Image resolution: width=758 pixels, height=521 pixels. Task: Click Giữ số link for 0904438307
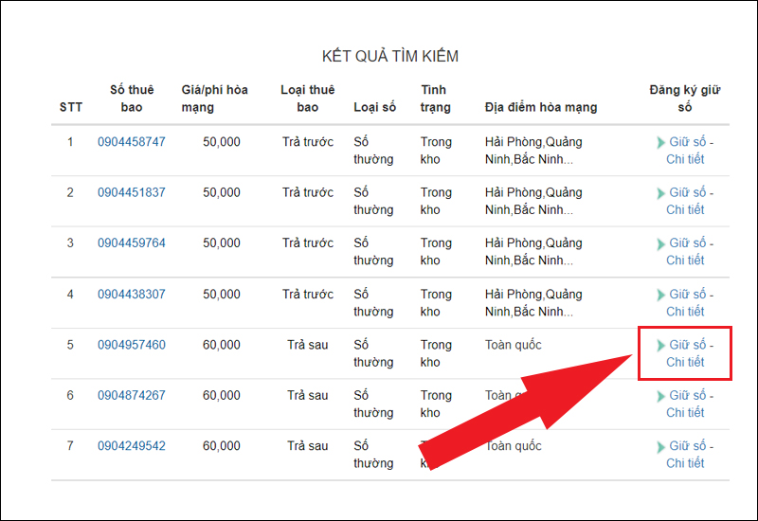pyautogui.click(x=688, y=295)
